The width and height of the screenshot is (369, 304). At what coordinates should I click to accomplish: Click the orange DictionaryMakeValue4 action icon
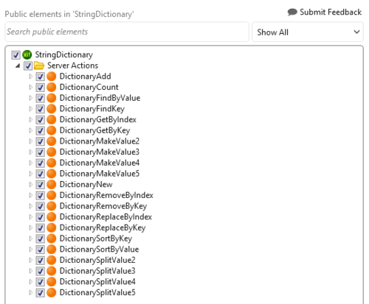coord(52,163)
